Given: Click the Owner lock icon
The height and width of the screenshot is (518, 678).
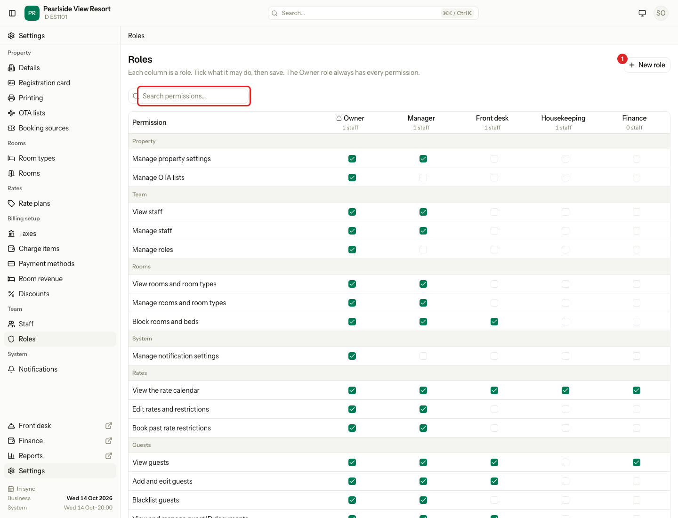Looking at the screenshot, I should point(339,118).
